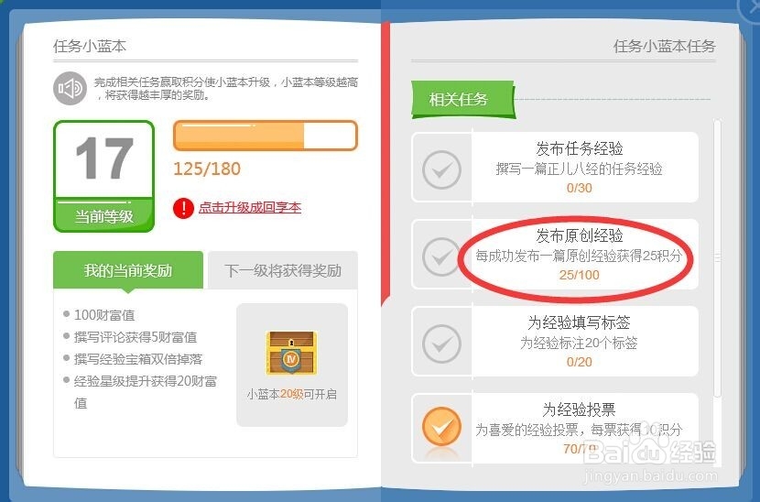
Task: Open the level IV treasure chest icon
Action: [x=291, y=353]
